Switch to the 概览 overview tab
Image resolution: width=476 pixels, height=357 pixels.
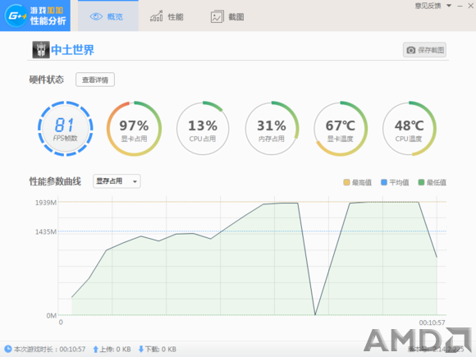(x=108, y=16)
